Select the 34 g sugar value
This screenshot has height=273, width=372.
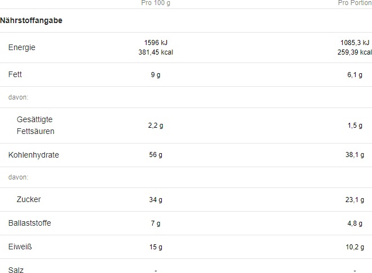[x=156, y=199]
